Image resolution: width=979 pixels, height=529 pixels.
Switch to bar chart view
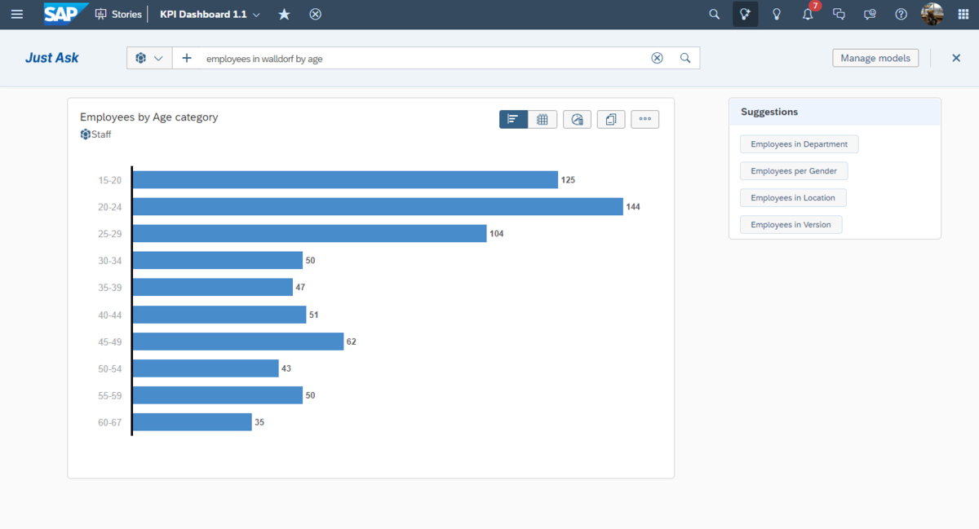(x=513, y=120)
